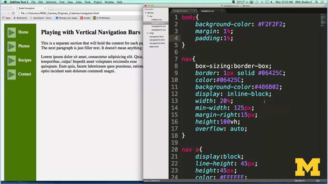Viewport: 328px width, 184px height.
Task: Click the green arrow icon beside Home
Action: [11, 32]
